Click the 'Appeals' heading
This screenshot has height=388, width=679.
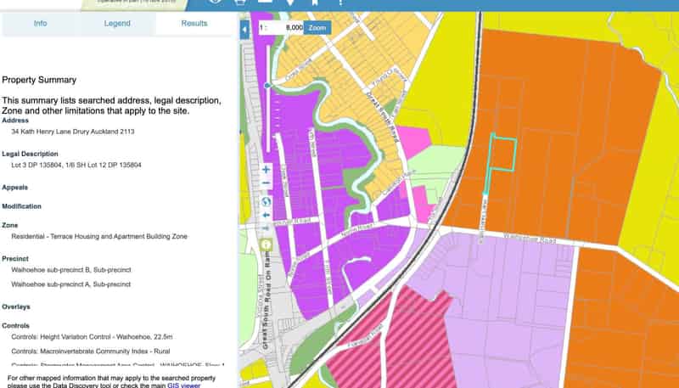point(14,188)
